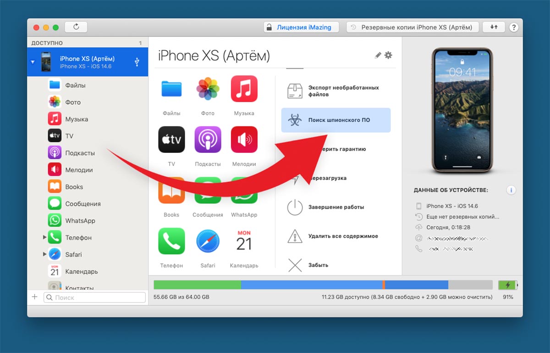The width and height of the screenshot is (550, 353).
Task: Open the Мелодии app icon in grid
Action: 244,140
